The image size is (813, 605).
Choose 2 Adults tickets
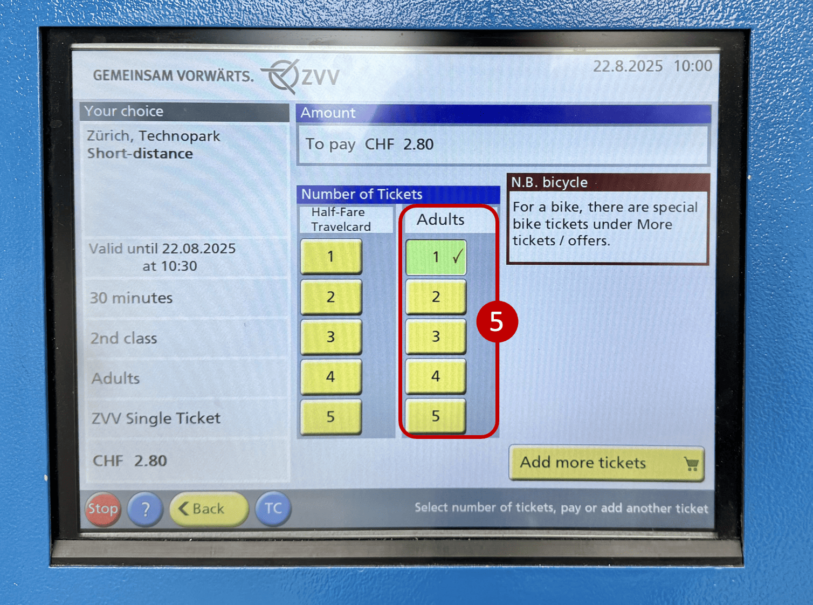pyautogui.click(x=436, y=297)
